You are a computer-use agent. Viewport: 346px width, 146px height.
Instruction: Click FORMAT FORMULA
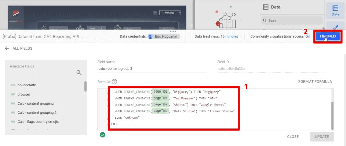pyautogui.click(x=315, y=82)
